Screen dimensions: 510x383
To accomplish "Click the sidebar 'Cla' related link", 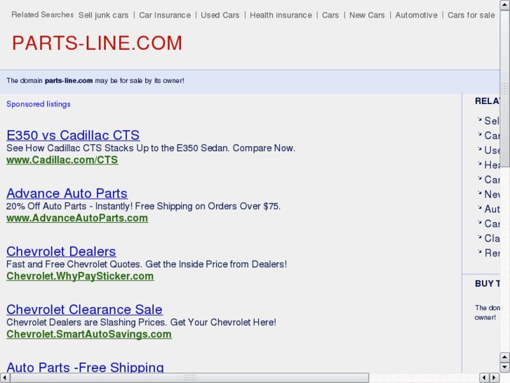I will (492, 238).
